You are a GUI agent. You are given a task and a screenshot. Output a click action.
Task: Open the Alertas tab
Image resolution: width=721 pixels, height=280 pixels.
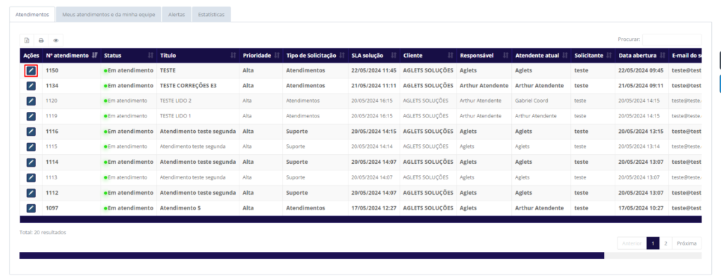(177, 15)
